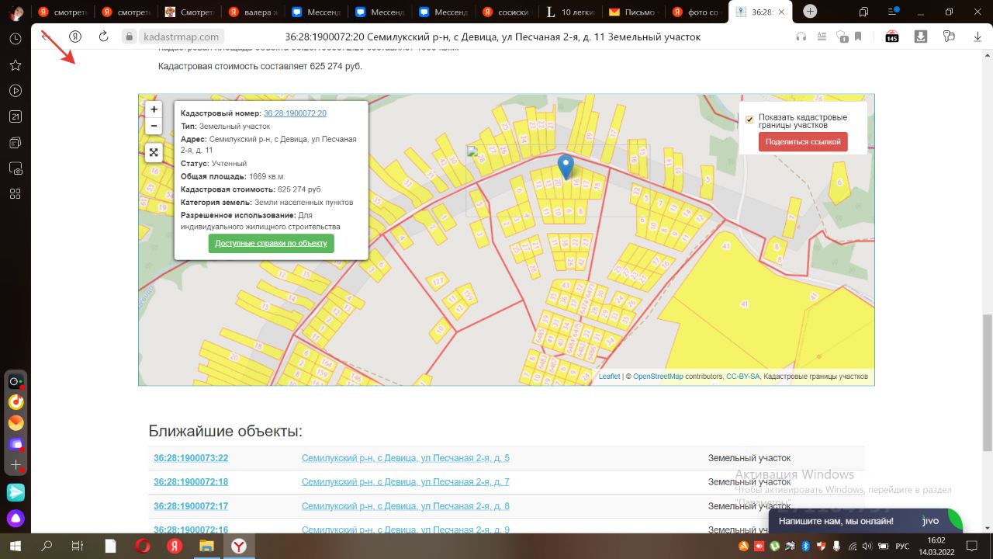Image resolution: width=993 pixels, height=559 pixels.
Task: Switch to the first "смотреть" tab
Action: (63, 12)
